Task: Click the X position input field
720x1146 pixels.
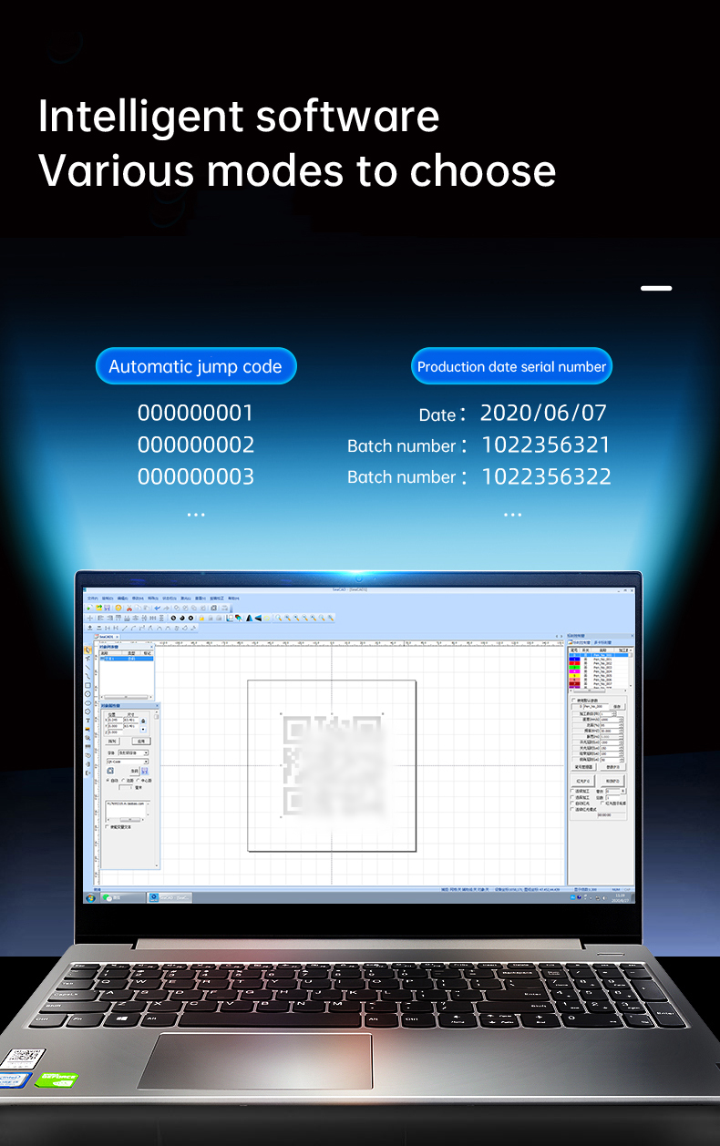Action: (x=115, y=720)
